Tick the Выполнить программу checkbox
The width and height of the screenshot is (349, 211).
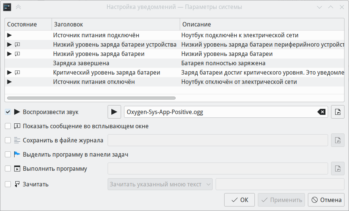pyautogui.click(x=8, y=169)
